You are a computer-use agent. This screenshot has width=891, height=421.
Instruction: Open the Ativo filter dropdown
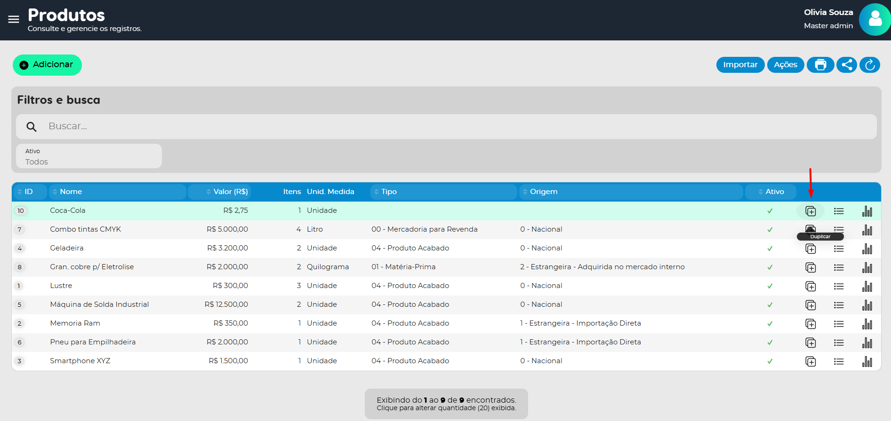click(89, 156)
